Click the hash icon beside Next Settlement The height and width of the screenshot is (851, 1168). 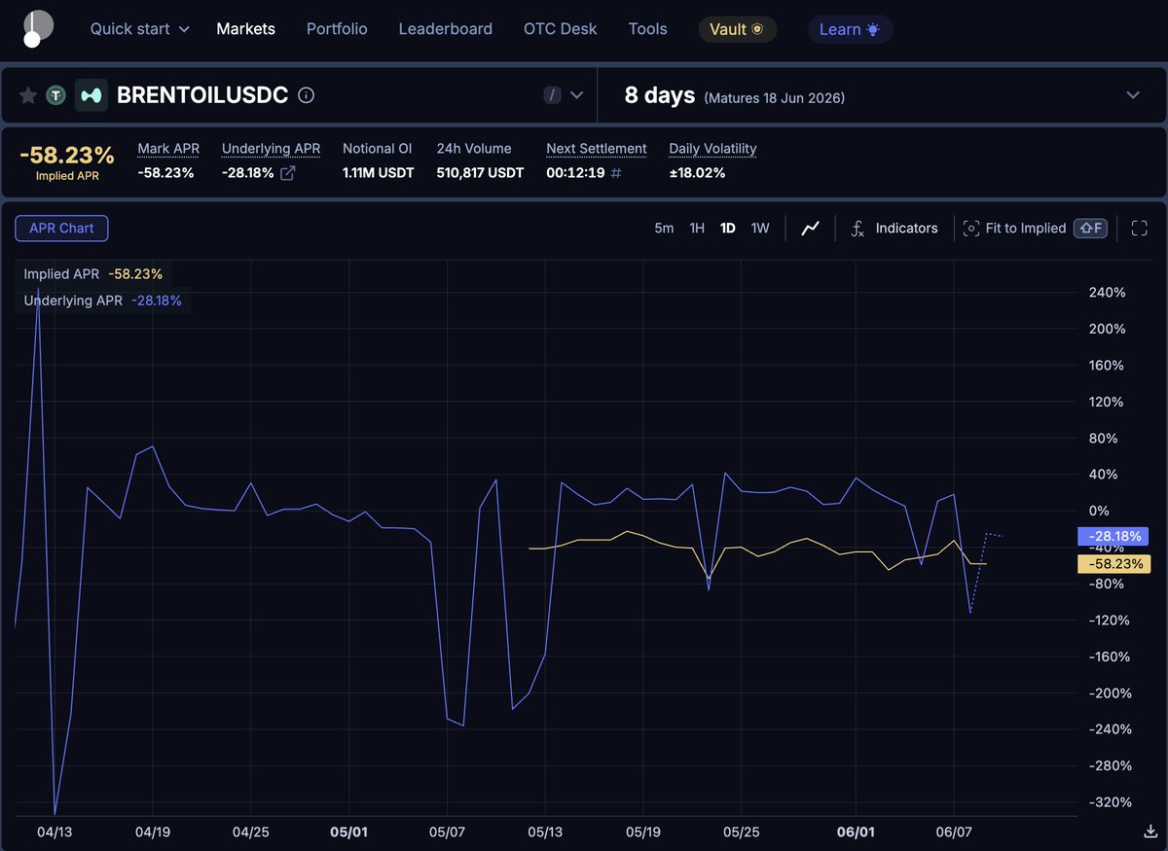[x=616, y=173]
